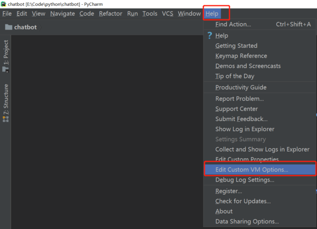Open Getting Started

(x=259, y=46)
